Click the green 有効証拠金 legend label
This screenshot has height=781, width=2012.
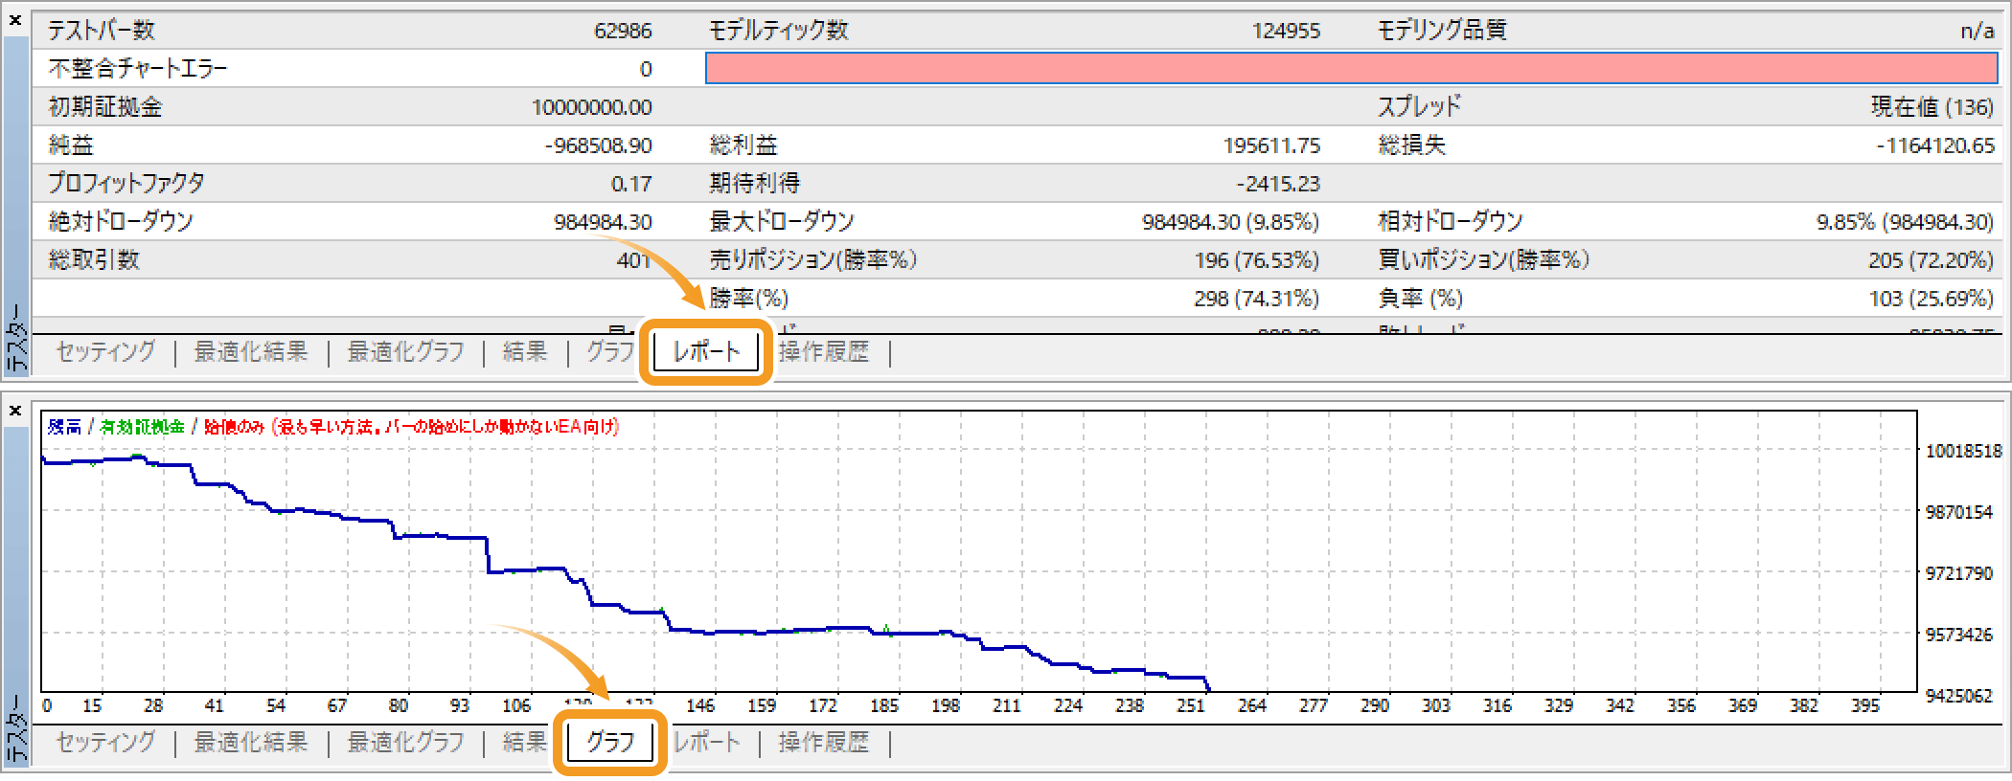[142, 427]
